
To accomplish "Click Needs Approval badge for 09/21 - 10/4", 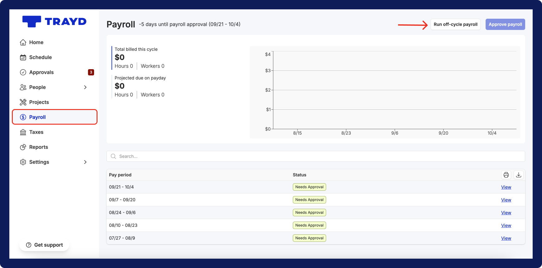I will [x=309, y=187].
